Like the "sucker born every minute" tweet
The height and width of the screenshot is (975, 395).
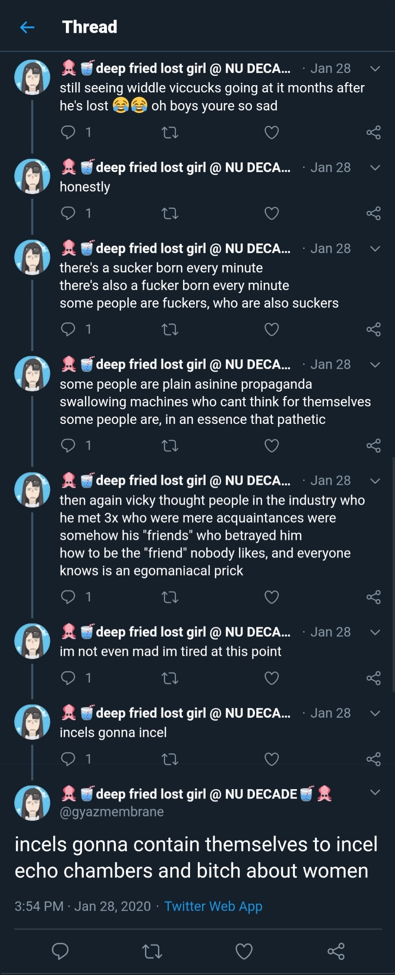pos(271,330)
